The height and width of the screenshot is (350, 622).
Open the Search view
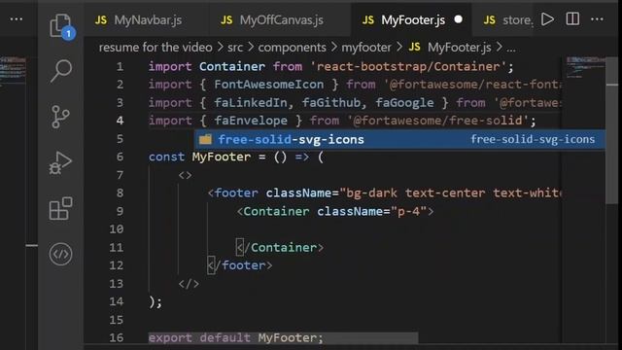pos(61,71)
